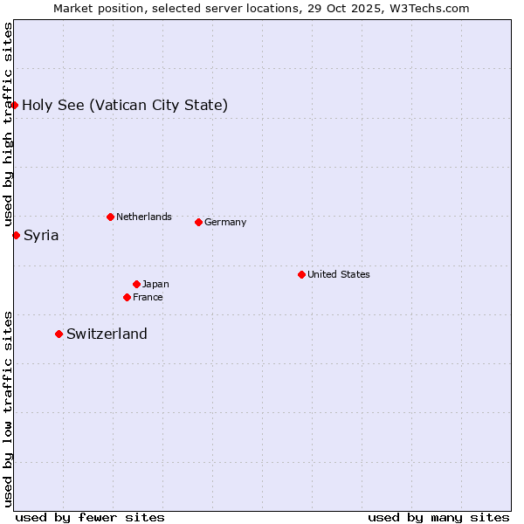Select the Switzerland red data marker

pyautogui.click(x=59, y=334)
